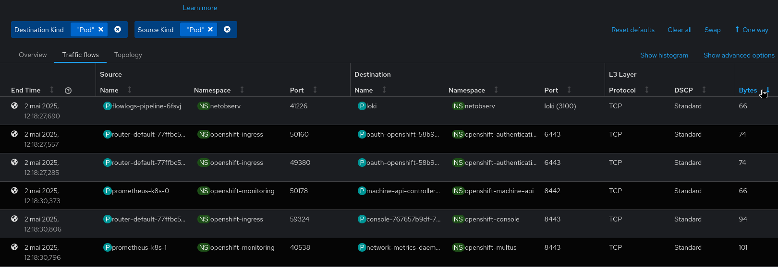Screen dimensions: 778x267
Task: Remove the Destination Kind "Pod" filter value
Action: click(x=101, y=29)
